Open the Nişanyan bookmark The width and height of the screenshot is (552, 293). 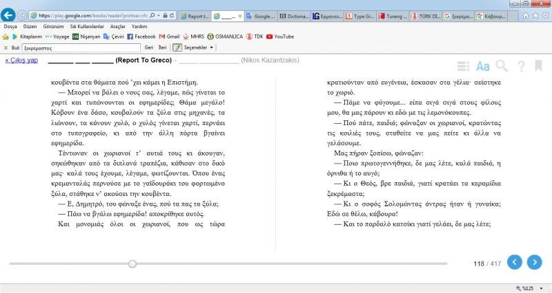(86, 36)
